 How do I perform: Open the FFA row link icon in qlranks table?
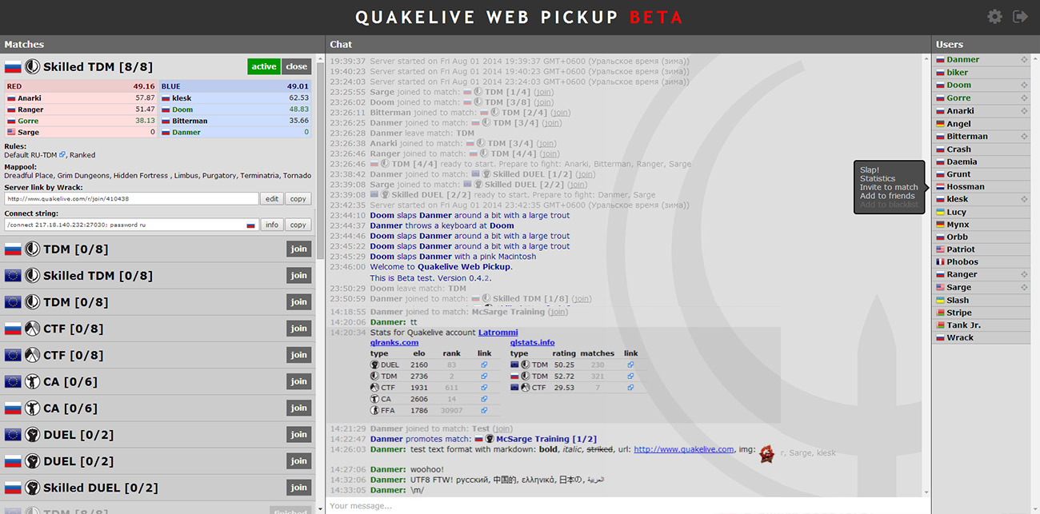pos(484,411)
